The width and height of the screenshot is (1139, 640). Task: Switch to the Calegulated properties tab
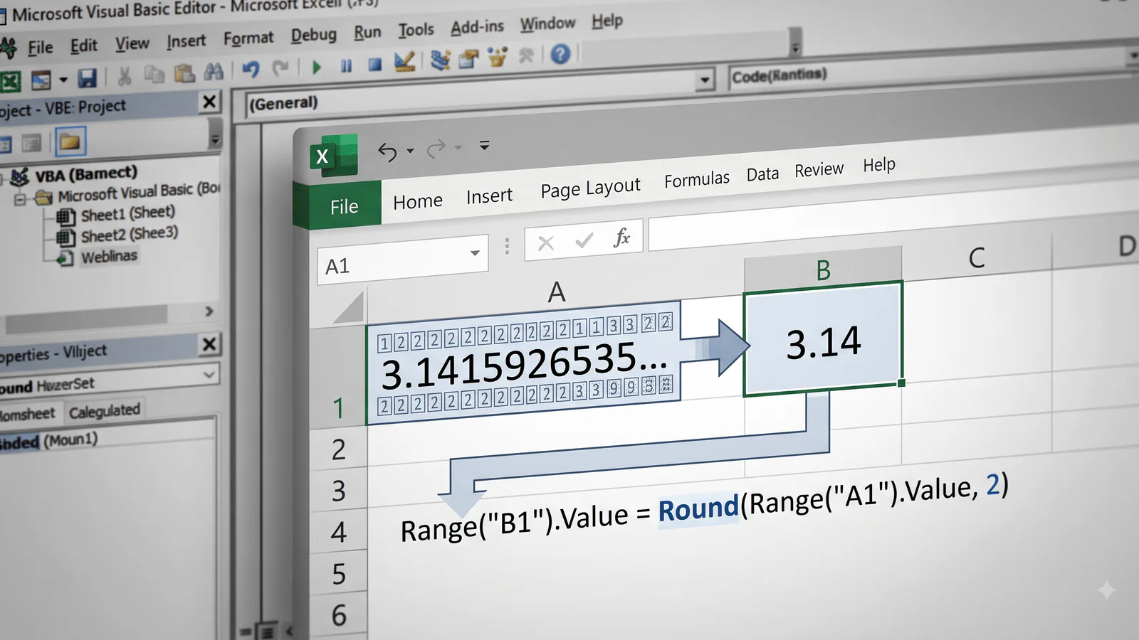(105, 410)
